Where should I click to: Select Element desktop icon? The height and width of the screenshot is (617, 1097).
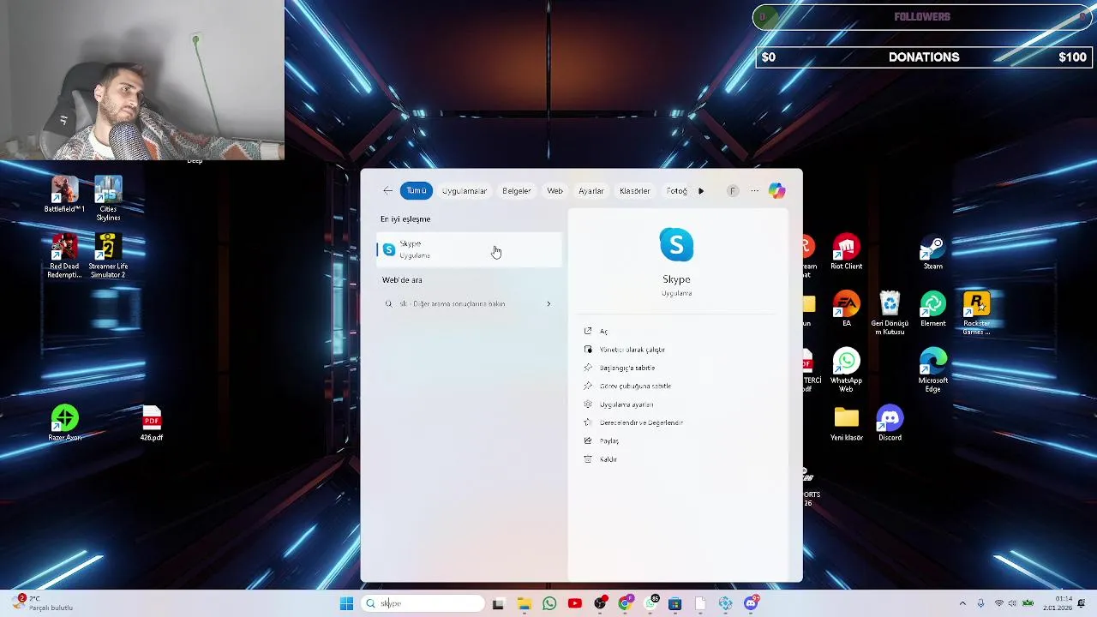click(x=932, y=309)
